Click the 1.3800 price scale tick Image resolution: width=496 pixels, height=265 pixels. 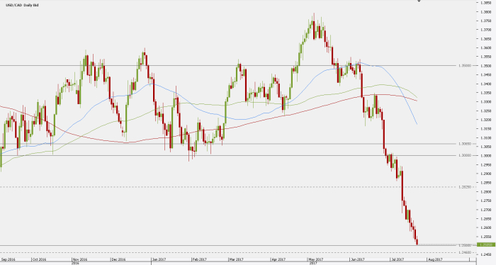coord(485,12)
